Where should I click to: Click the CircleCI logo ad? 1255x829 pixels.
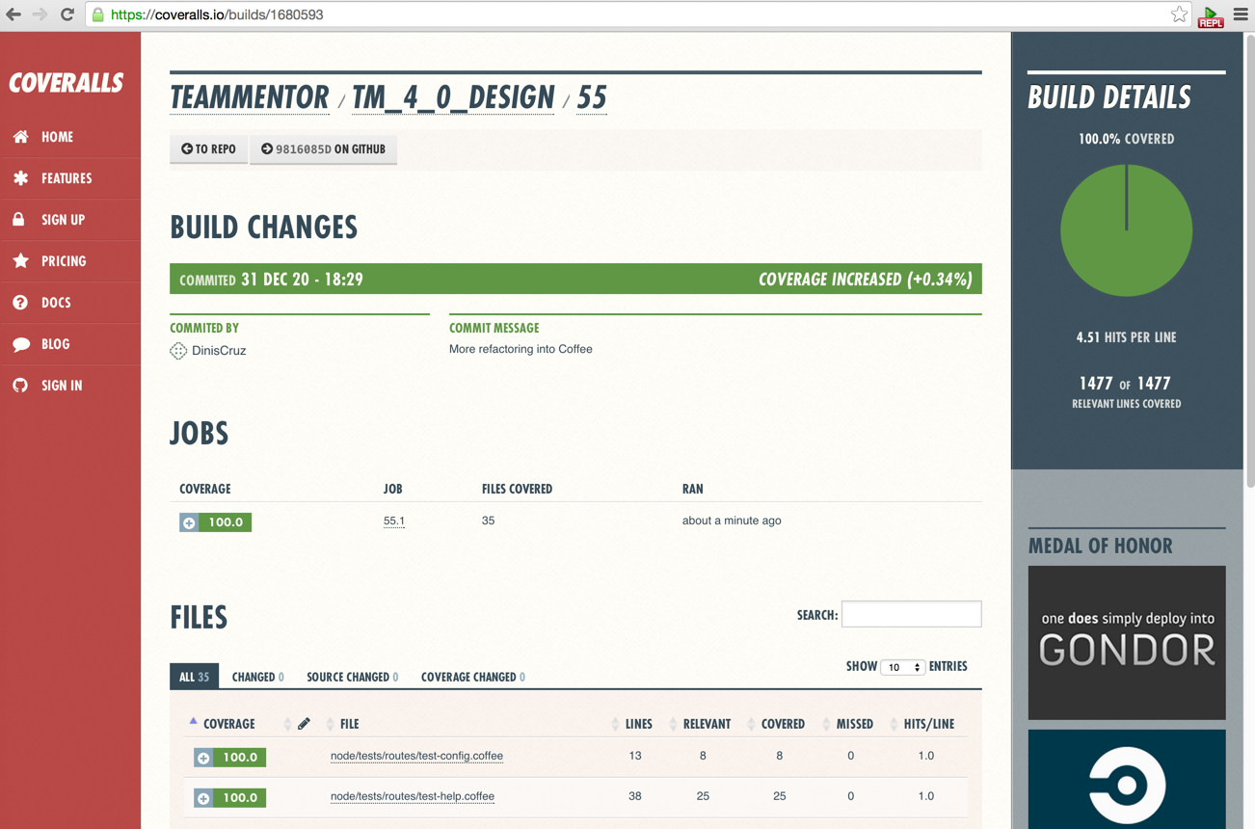point(1127,779)
